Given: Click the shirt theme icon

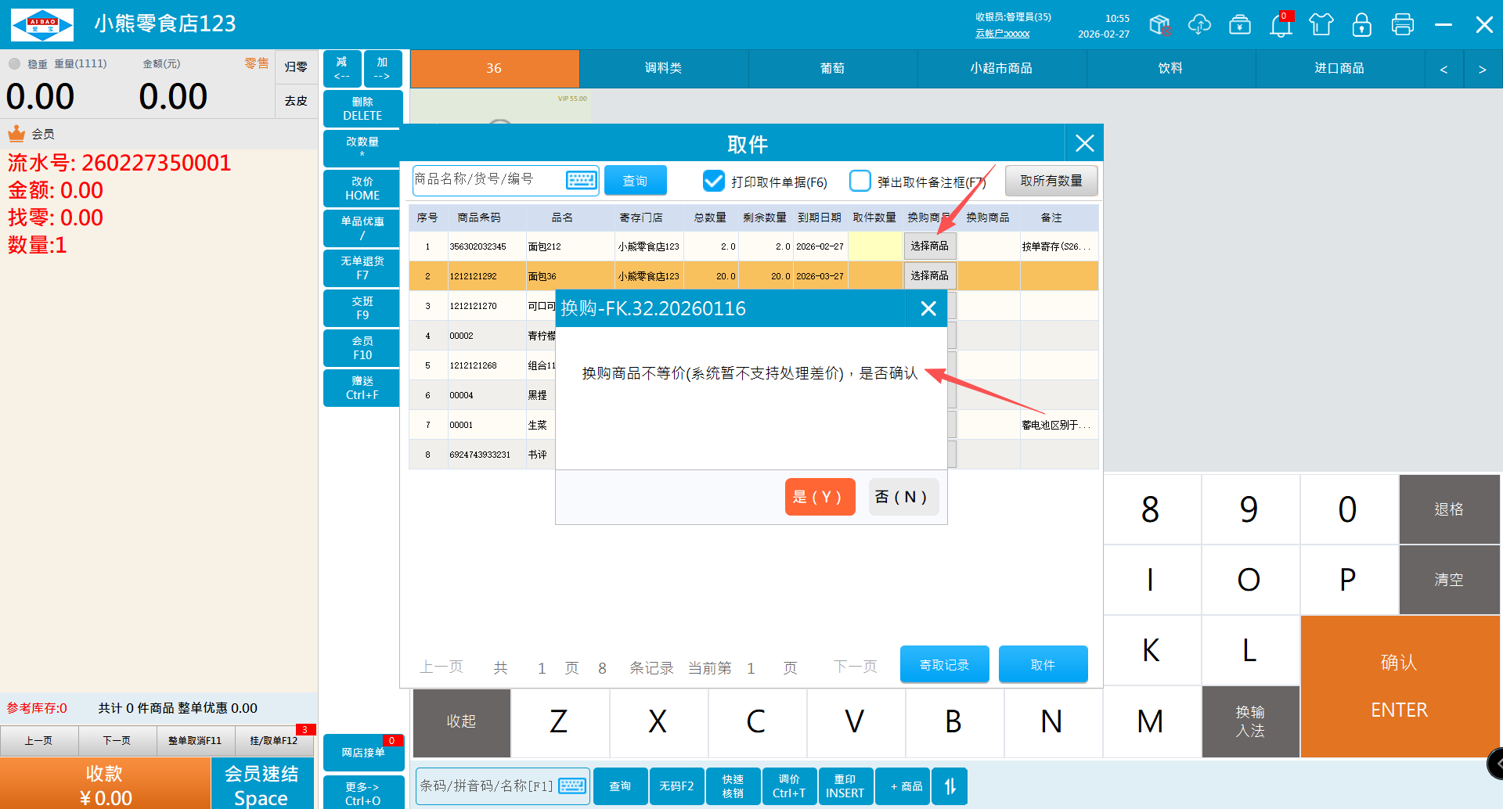Looking at the screenshot, I should coord(1321,25).
